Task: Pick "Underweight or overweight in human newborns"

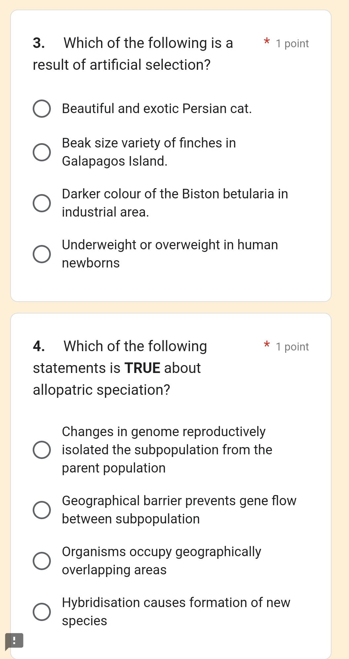Action: (x=42, y=254)
